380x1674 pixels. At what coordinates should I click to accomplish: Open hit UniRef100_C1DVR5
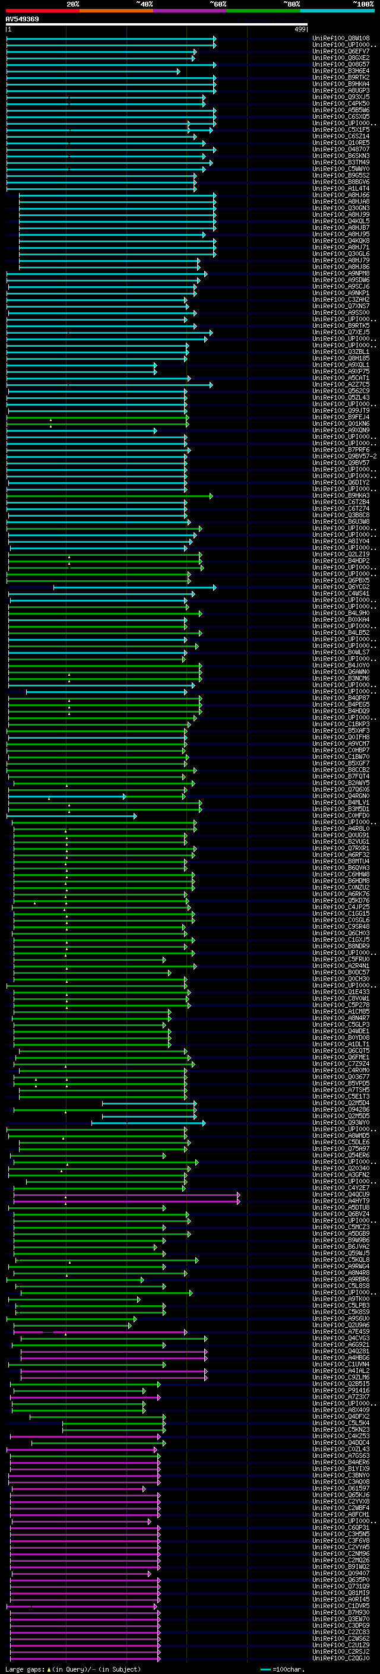coord(341,1606)
